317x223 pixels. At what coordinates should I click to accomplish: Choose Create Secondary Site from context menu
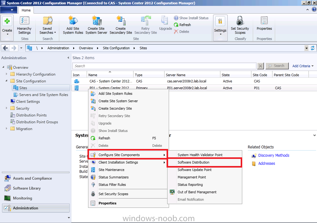coord(128,109)
